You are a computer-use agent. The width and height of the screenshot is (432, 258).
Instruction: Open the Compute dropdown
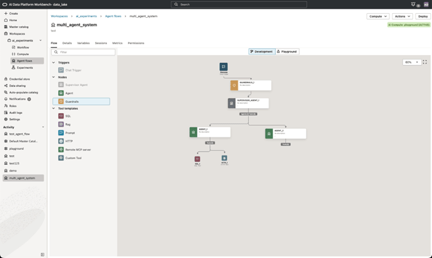point(378,16)
